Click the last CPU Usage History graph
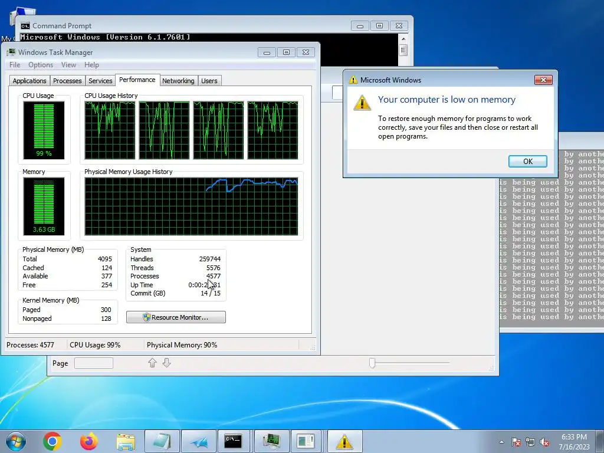The width and height of the screenshot is (604, 453). click(273, 130)
